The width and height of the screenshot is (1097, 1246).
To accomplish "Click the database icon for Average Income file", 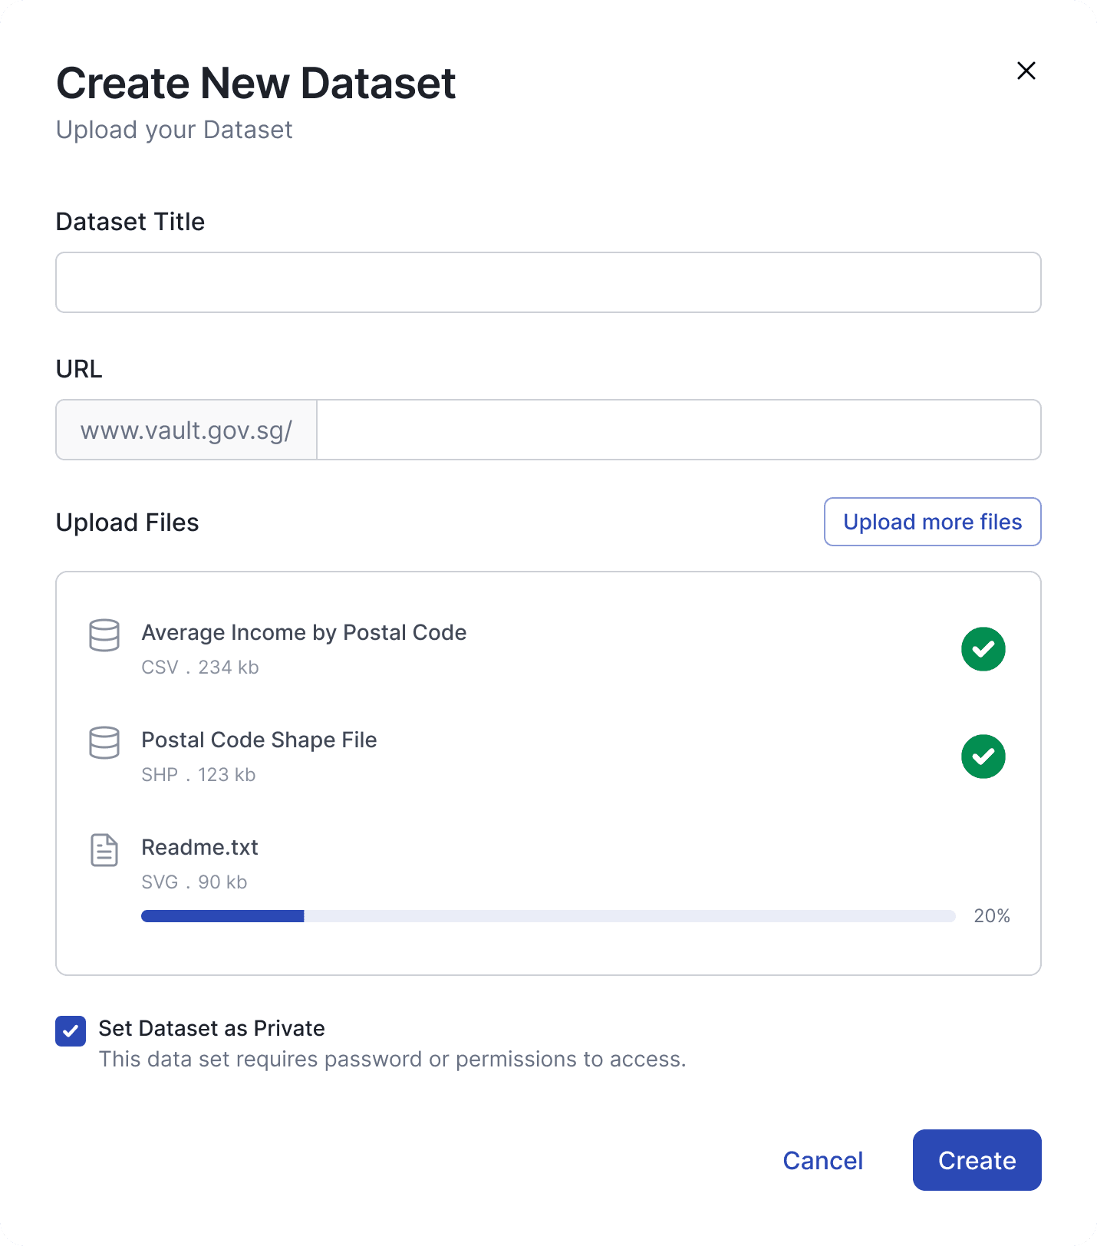I will tap(104, 635).
